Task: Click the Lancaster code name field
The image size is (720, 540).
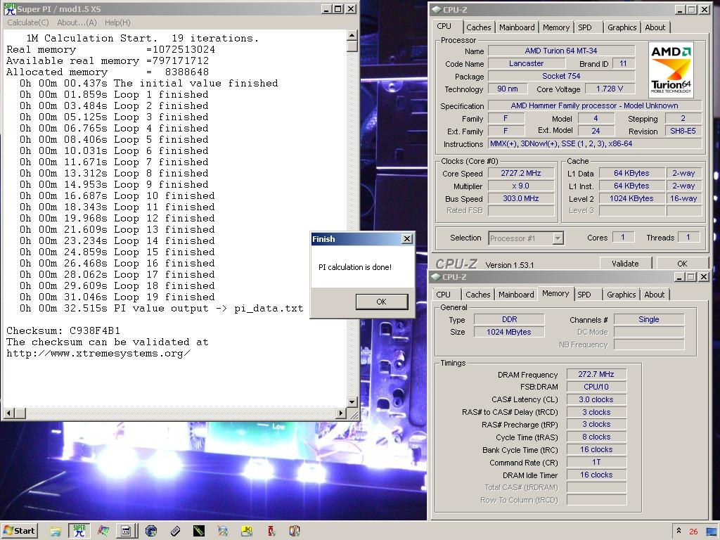Action: tap(526, 64)
